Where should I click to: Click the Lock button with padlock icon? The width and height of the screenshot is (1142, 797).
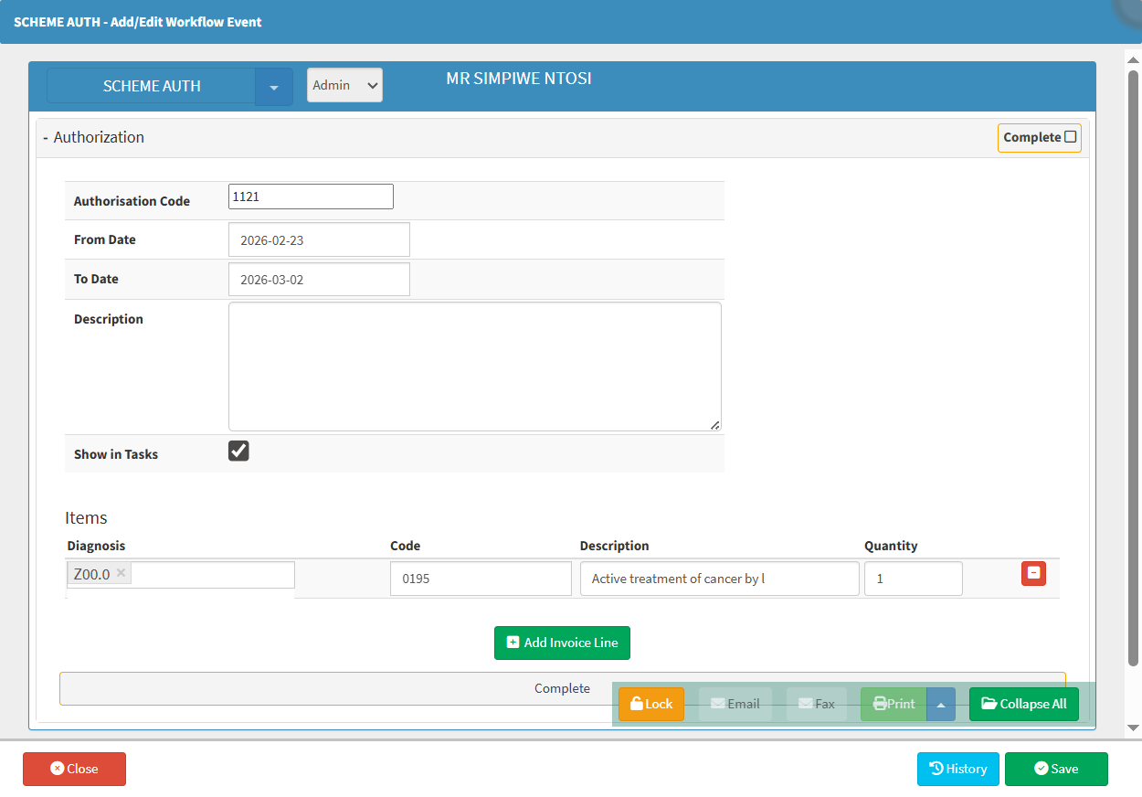pyautogui.click(x=650, y=704)
